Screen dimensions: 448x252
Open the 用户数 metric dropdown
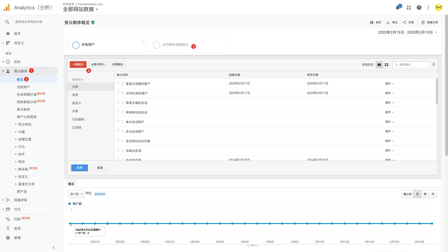click(76, 194)
